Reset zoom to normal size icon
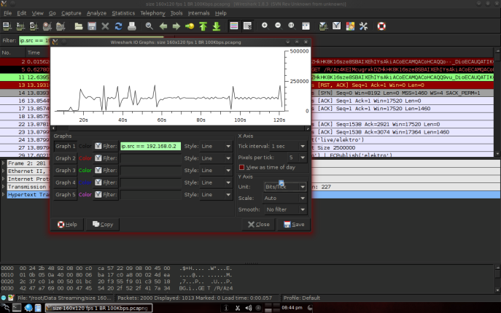 point(291,26)
